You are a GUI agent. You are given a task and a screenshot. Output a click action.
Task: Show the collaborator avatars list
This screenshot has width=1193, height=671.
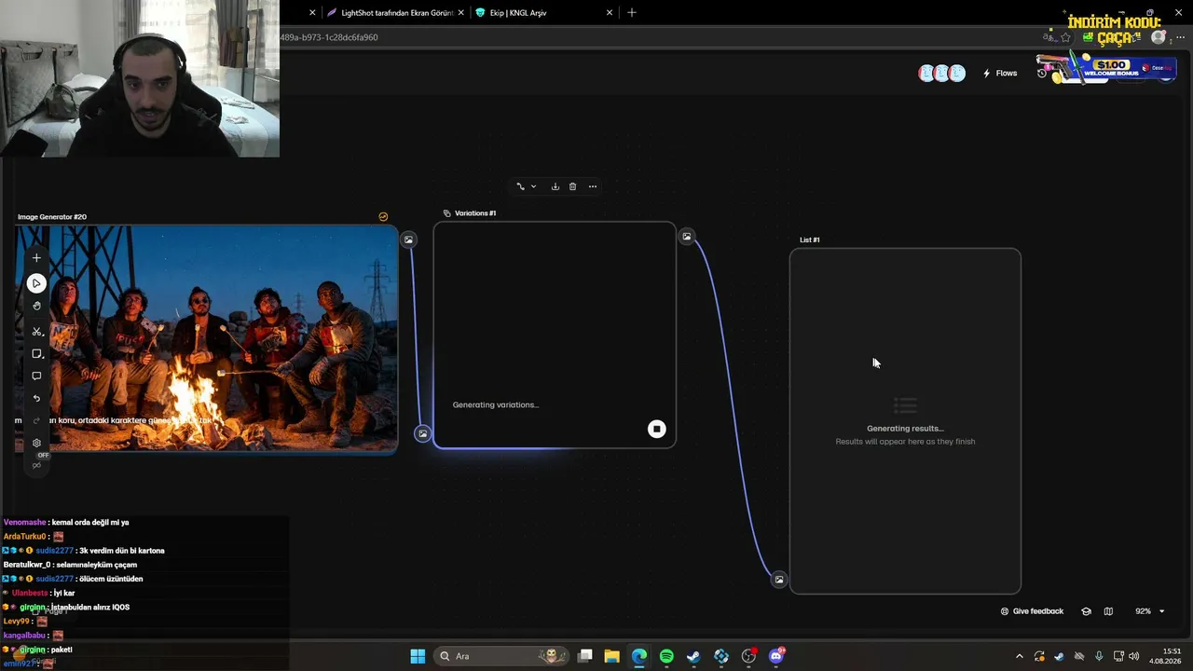941,74
